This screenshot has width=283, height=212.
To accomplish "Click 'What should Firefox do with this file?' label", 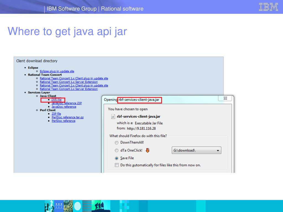I will (138, 136).
